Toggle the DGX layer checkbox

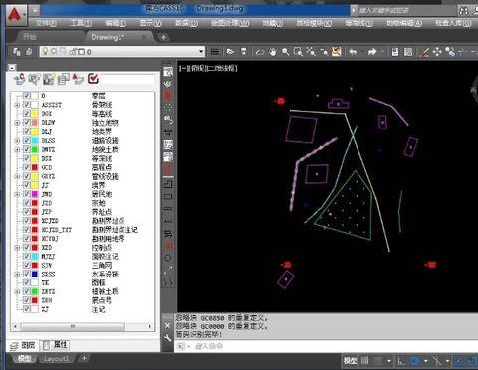[x=27, y=113]
